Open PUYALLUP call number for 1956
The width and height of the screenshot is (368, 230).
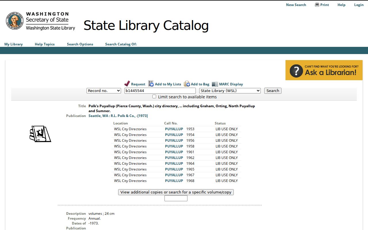174,141
